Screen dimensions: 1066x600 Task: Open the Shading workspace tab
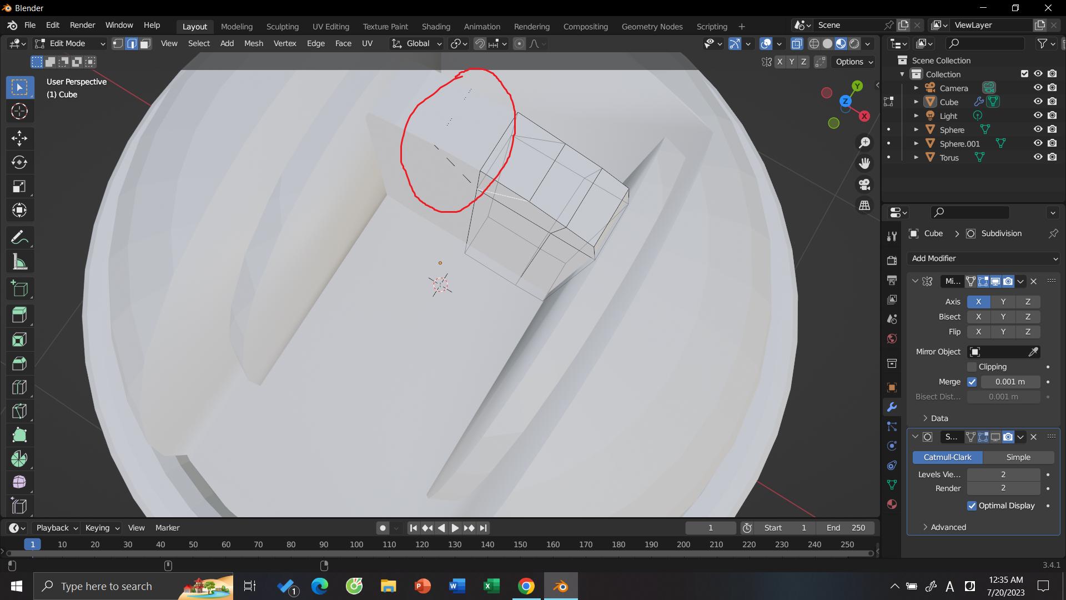tap(436, 26)
